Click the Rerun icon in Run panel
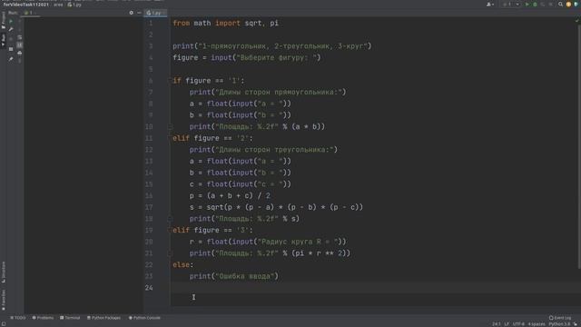 pos(11,21)
